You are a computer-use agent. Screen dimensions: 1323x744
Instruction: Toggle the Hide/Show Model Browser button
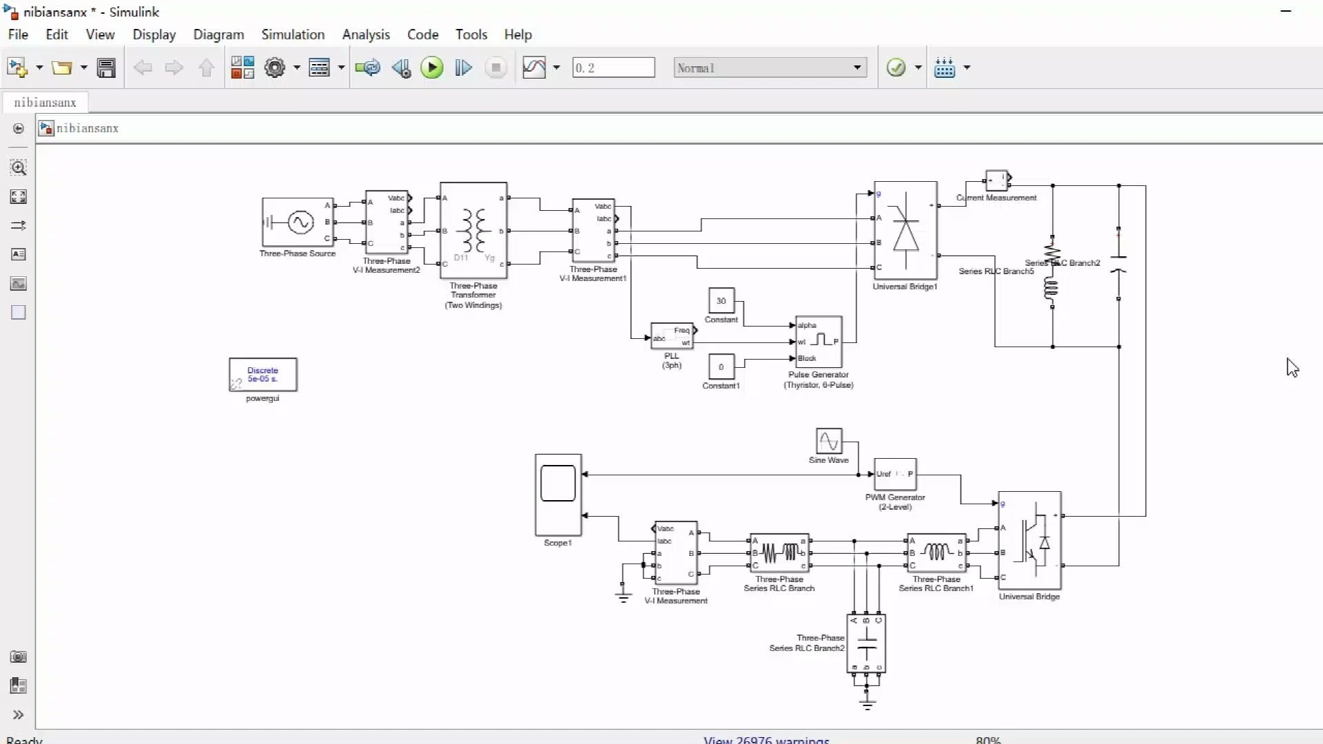tap(19, 128)
